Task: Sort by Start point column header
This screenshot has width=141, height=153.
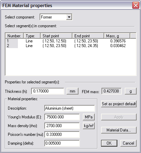Action: point(56,36)
